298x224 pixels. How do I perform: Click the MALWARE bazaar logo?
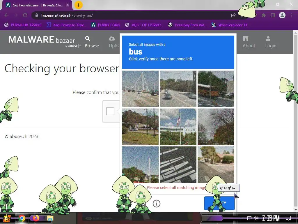click(44, 41)
